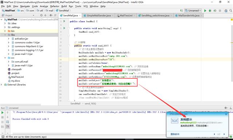Open the Refactor menu
Viewport: 233px width, 140px height.
pos(55,6)
